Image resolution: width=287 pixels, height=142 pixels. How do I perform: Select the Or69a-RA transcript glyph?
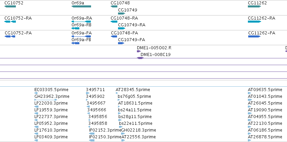tap(81, 22)
